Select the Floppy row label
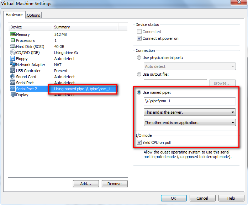 (22, 59)
